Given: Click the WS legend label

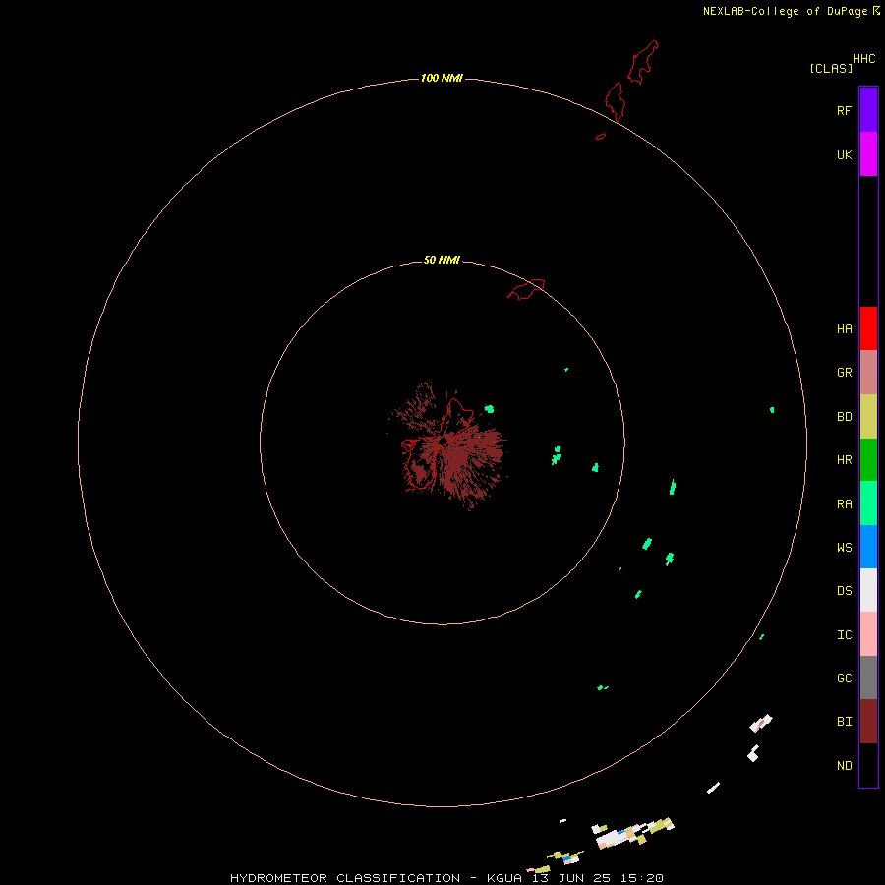Looking at the screenshot, I should coord(844,547).
